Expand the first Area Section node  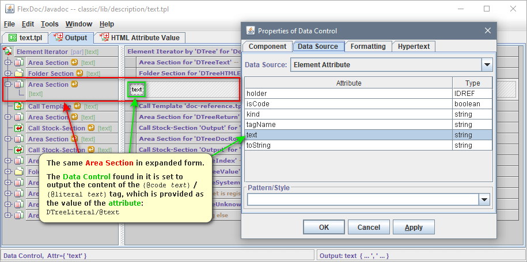tap(8, 63)
